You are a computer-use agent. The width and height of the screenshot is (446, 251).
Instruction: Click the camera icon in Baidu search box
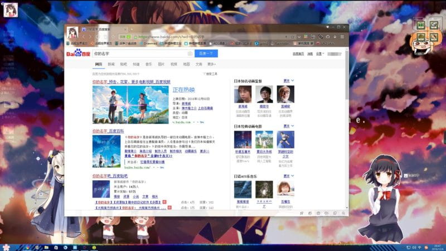(x=190, y=54)
